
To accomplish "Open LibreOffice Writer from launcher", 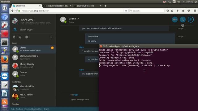I will (x=5, y=93).
